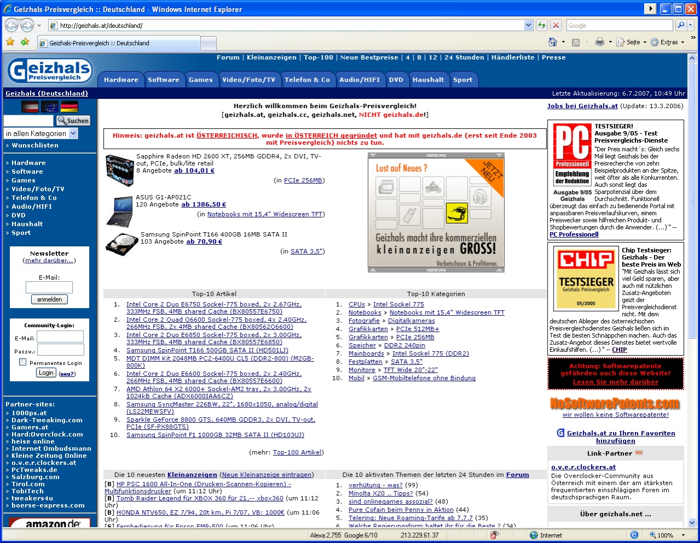Viewport: 700px width, 543px height.
Task: Toggle the Permanentes Login checkbox
Action: coord(22,362)
